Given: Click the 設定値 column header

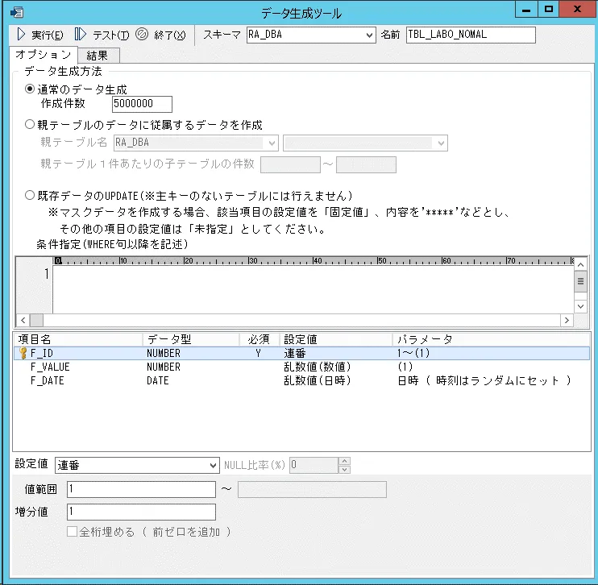Looking at the screenshot, I should pos(336,339).
